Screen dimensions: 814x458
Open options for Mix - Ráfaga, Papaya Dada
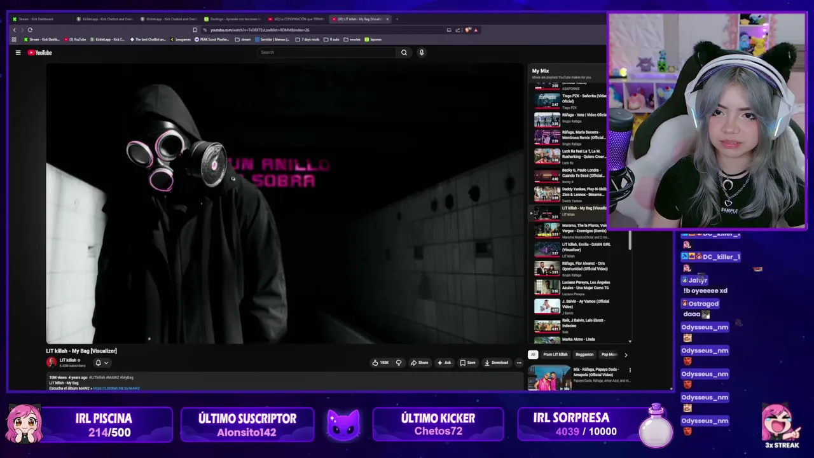tap(630, 370)
